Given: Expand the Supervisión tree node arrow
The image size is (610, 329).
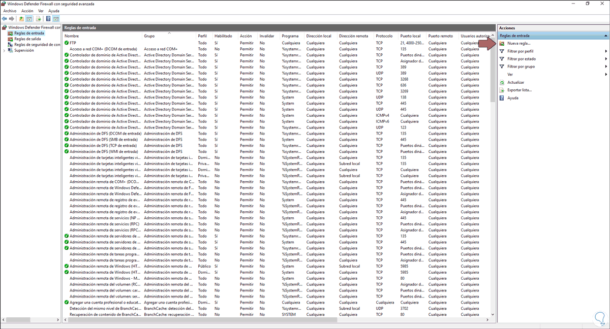Looking at the screenshot, I should [5, 51].
